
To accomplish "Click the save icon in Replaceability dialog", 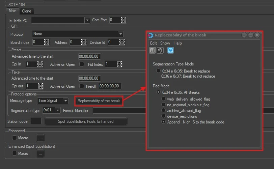I will (x=152, y=50).
